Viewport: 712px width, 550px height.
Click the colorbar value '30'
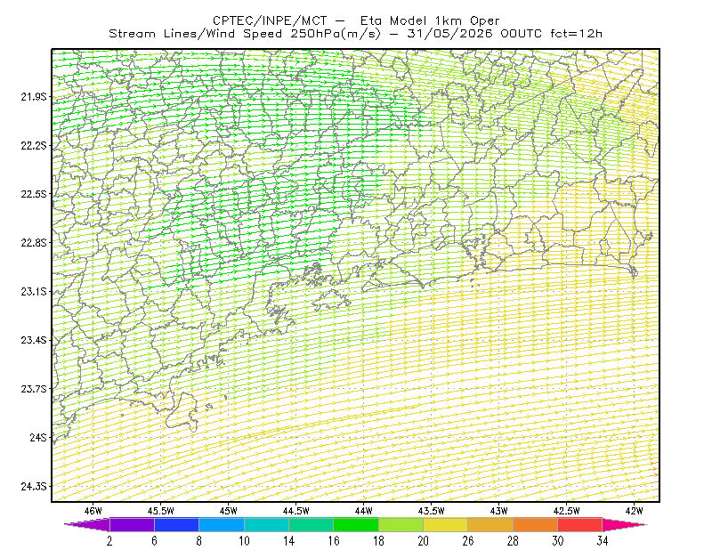[x=558, y=541]
